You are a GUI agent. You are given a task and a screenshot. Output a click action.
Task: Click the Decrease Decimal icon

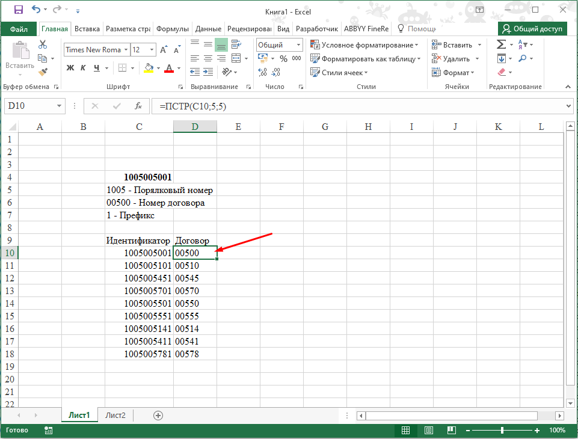(x=276, y=72)
